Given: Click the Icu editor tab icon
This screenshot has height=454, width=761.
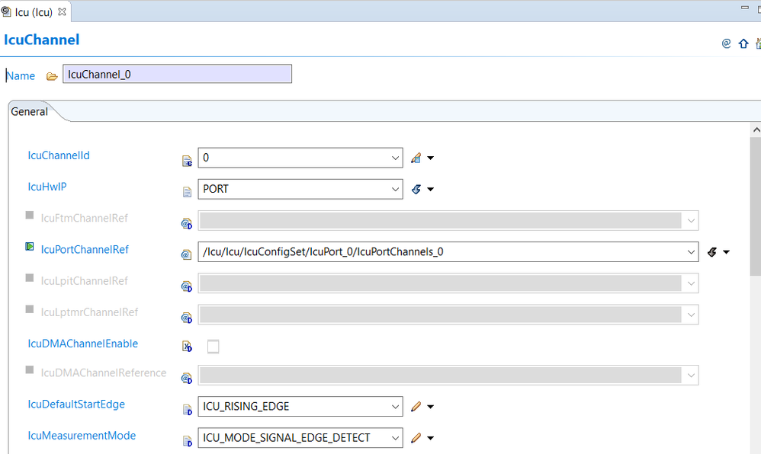Looking at the screenshot, I should click(x=6, y=11).
